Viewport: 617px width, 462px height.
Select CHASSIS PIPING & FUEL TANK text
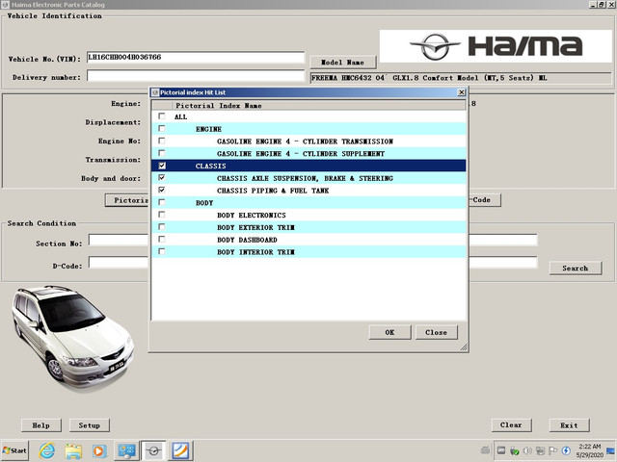click(273, 191)
